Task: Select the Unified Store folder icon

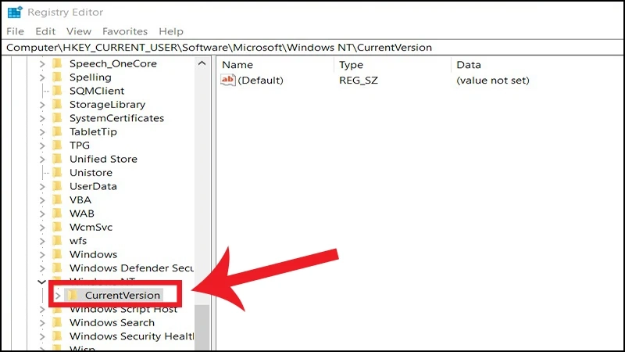Action: pyautogui.click(x=57, y=159)
